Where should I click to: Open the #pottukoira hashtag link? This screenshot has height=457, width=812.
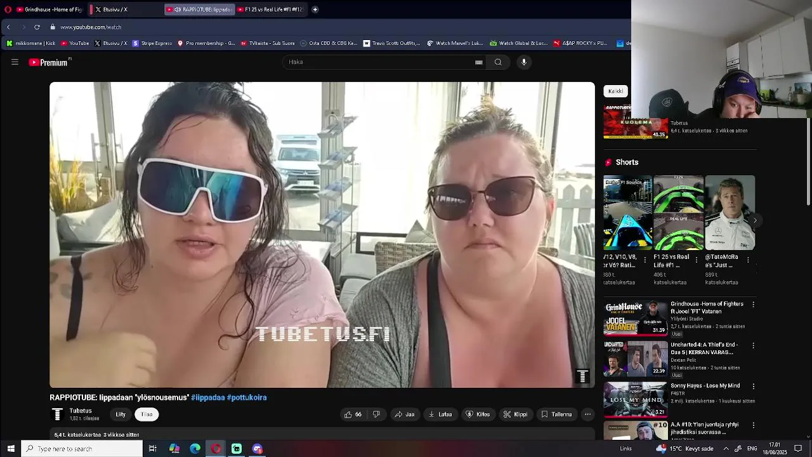click(x=247, y=397)
